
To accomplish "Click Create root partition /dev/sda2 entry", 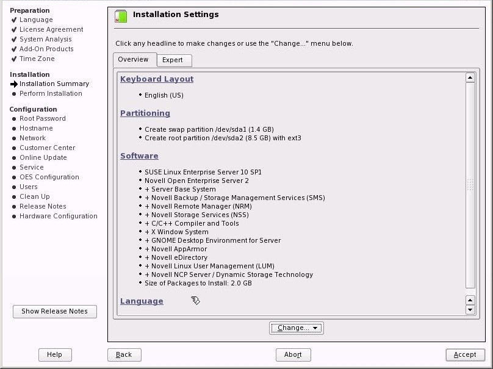I will click(223, 138).
